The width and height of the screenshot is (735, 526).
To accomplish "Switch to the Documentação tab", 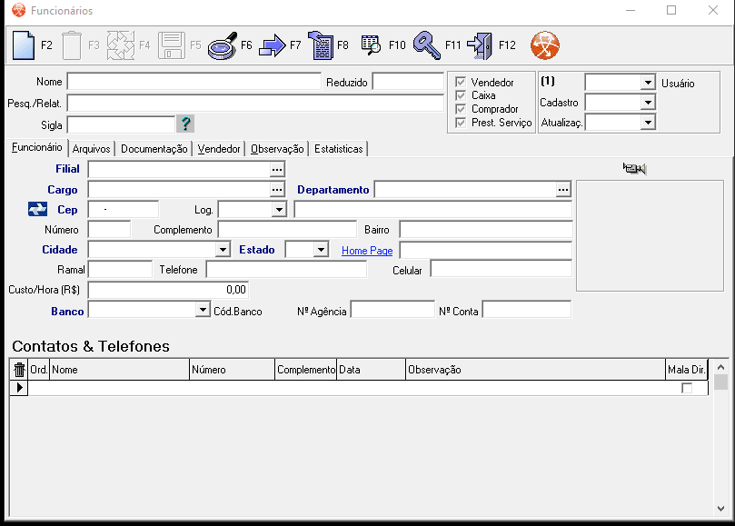I will 154,149.
